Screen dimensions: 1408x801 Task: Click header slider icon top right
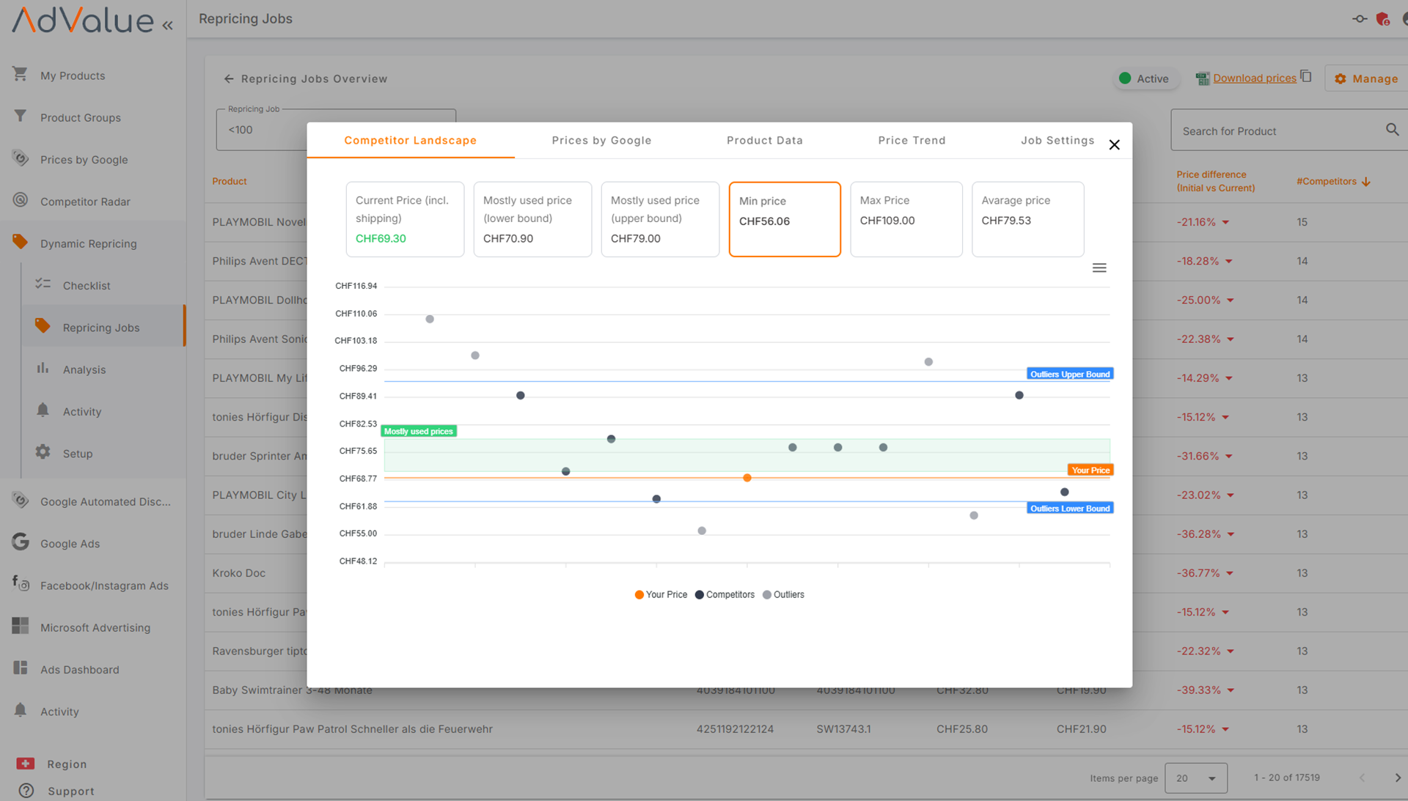1360,19
